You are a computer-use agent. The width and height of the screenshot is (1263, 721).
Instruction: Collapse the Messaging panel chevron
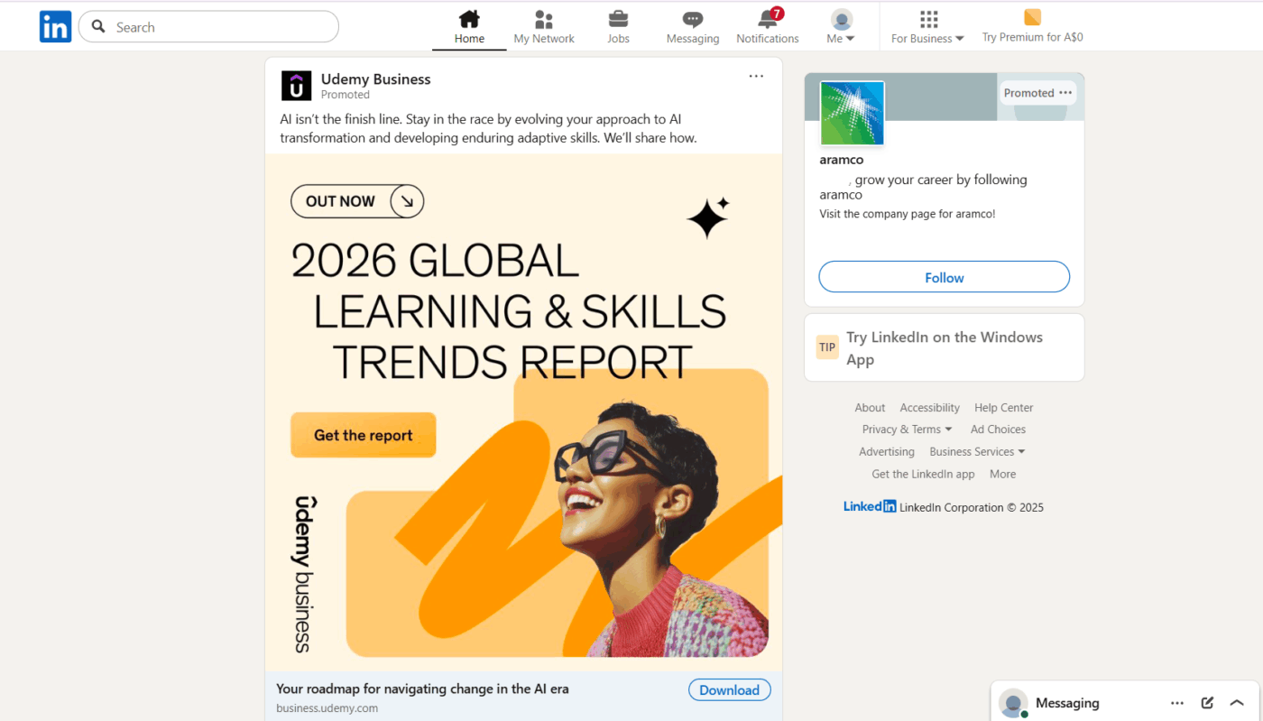(x=1237, y=702)
